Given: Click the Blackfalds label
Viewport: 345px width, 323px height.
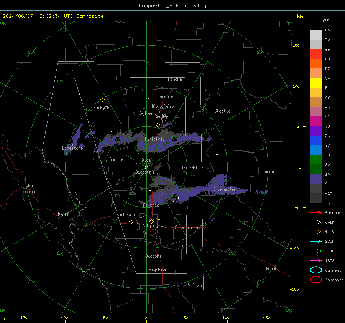Looking at the screenshot, I should pyautogui.click(x=163, y=106).
